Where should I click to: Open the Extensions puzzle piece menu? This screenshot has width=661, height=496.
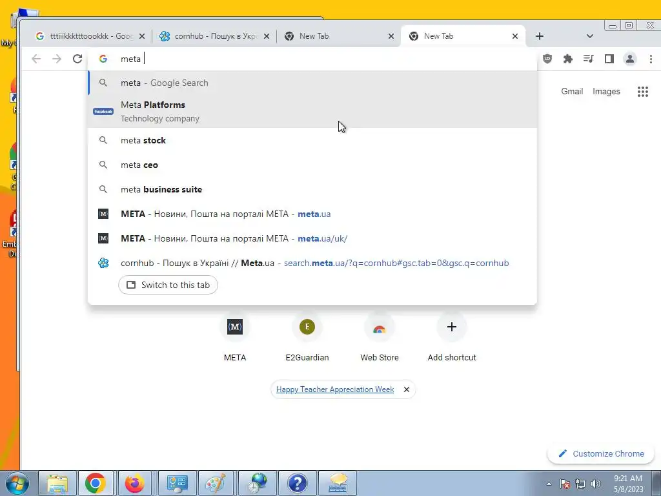coord(568,59)
